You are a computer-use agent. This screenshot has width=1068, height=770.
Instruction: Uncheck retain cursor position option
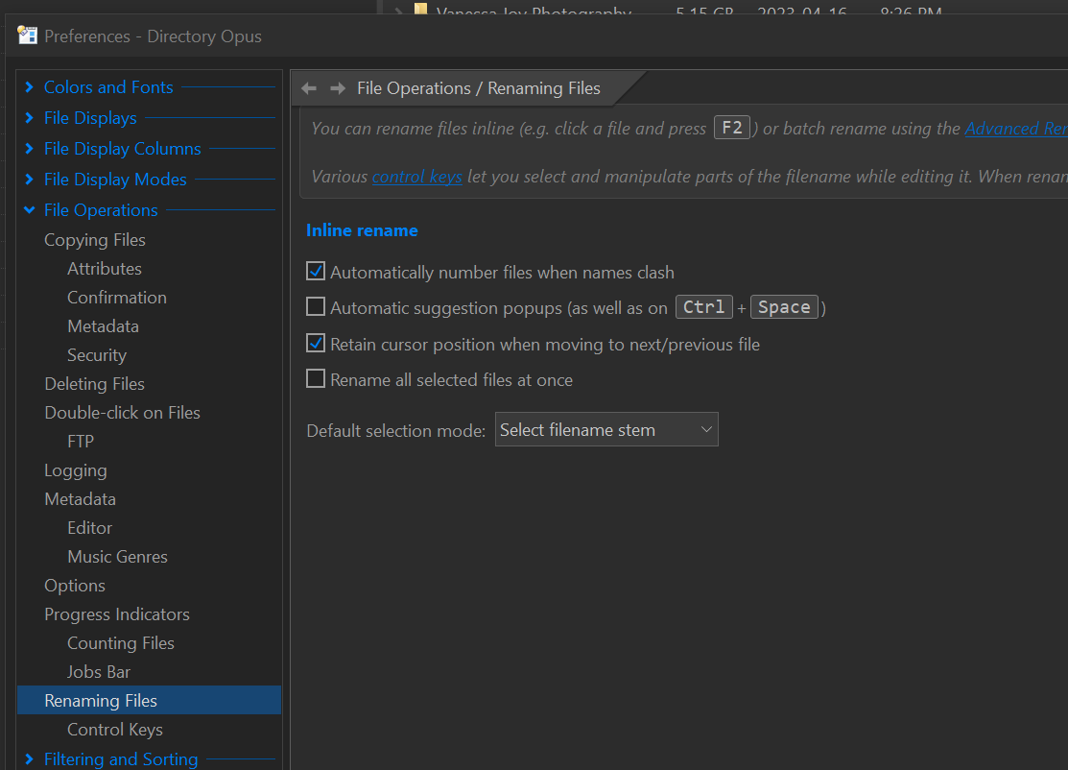316,343
